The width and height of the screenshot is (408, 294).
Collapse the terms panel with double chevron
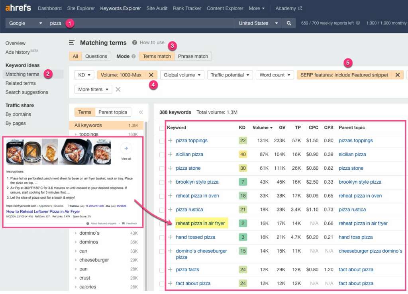(x=141, y=112)
